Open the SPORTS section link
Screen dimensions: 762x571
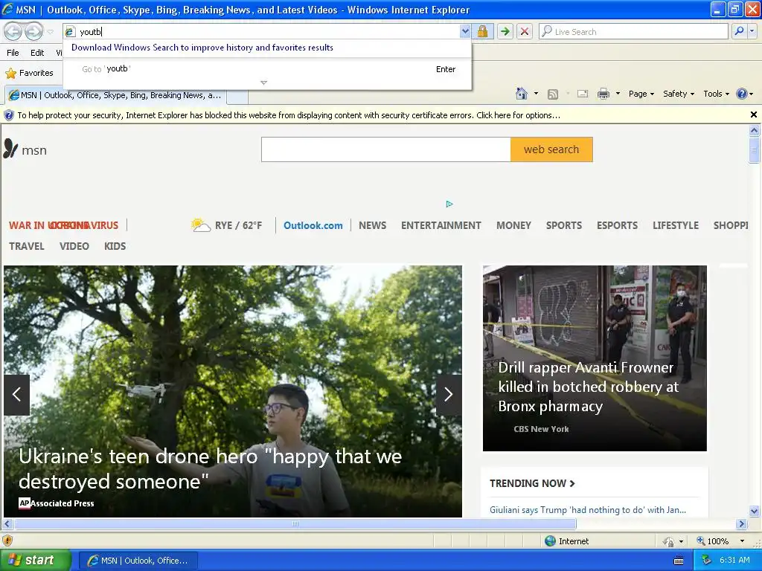point(564,225)
